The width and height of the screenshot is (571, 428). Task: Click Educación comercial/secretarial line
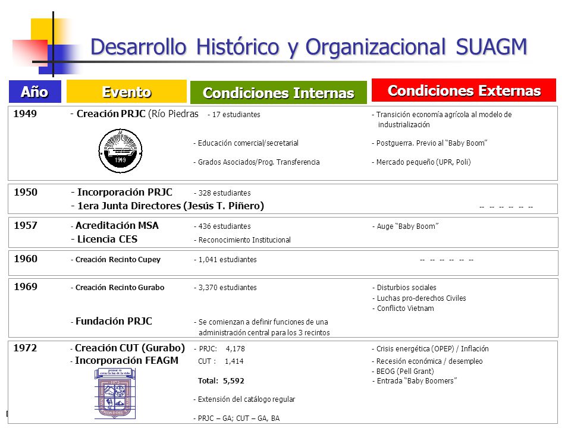click(x=246, y=143)
